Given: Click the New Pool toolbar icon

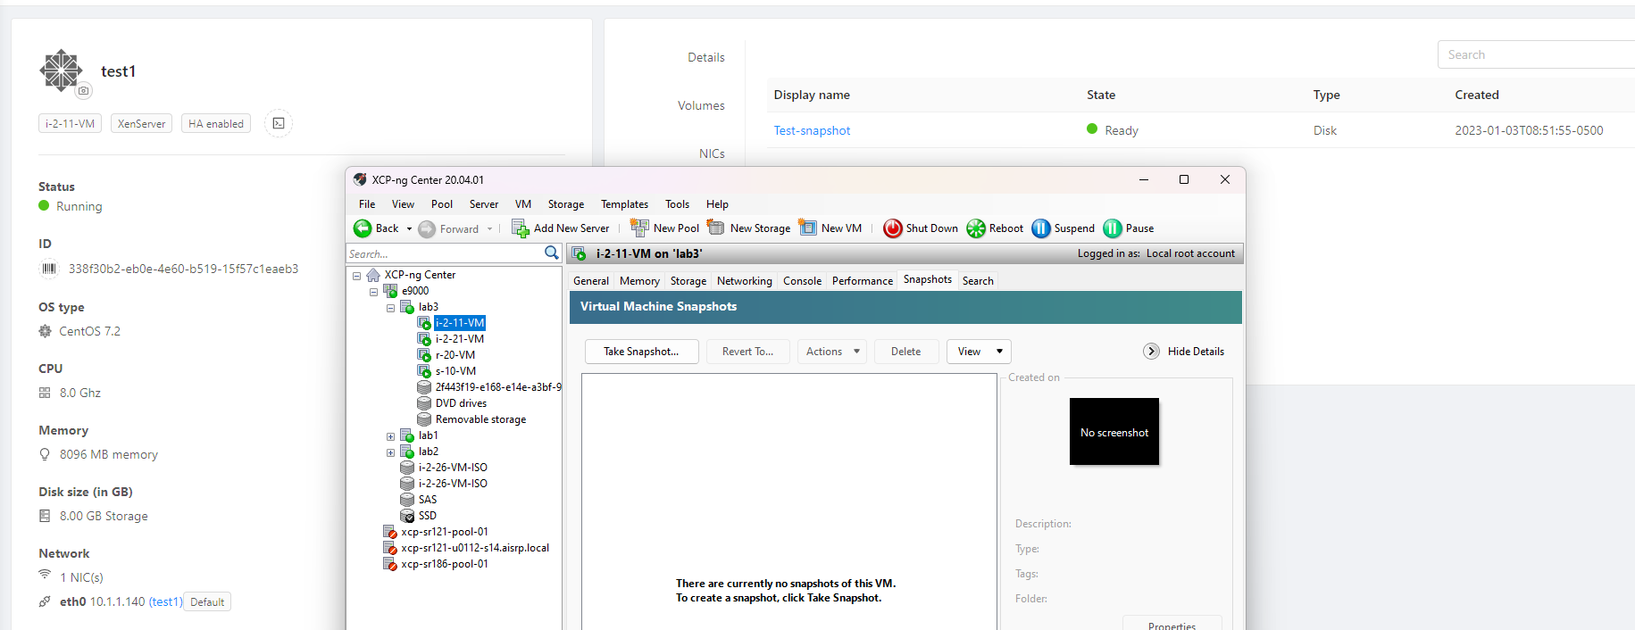Looking at the screenshot, I should 639,228.
